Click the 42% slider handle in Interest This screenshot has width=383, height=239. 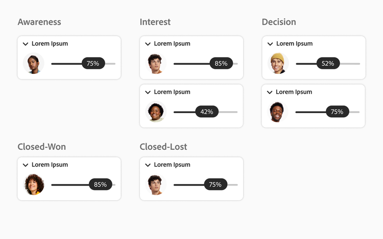[207, 112]
